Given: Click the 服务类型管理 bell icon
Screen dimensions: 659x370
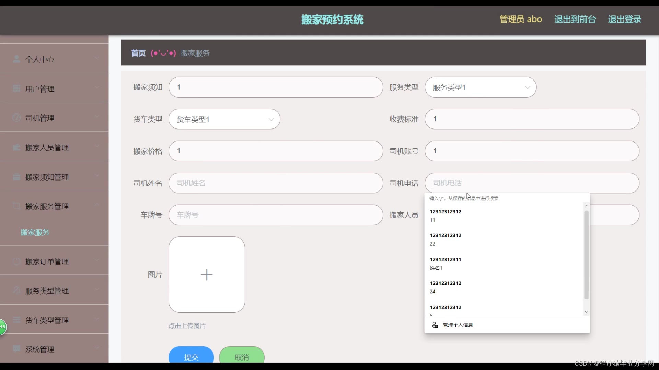Looking at the screenshot, I should tap(16, 291).
